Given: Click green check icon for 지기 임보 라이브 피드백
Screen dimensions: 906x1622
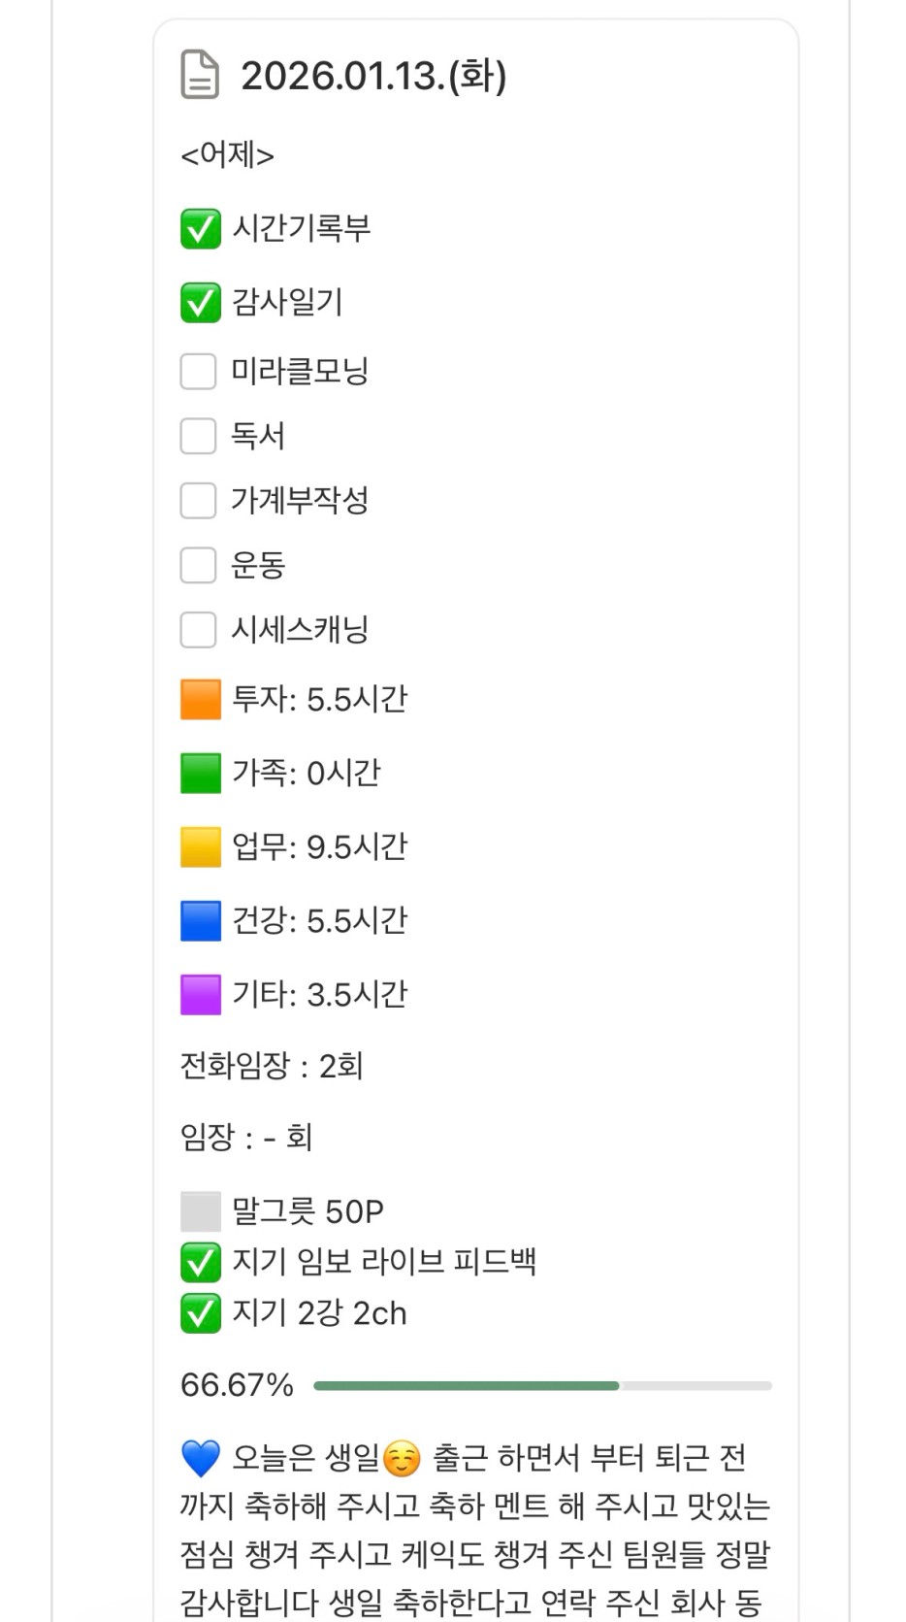Looking at the screenshot, I should pos(201,1263).
